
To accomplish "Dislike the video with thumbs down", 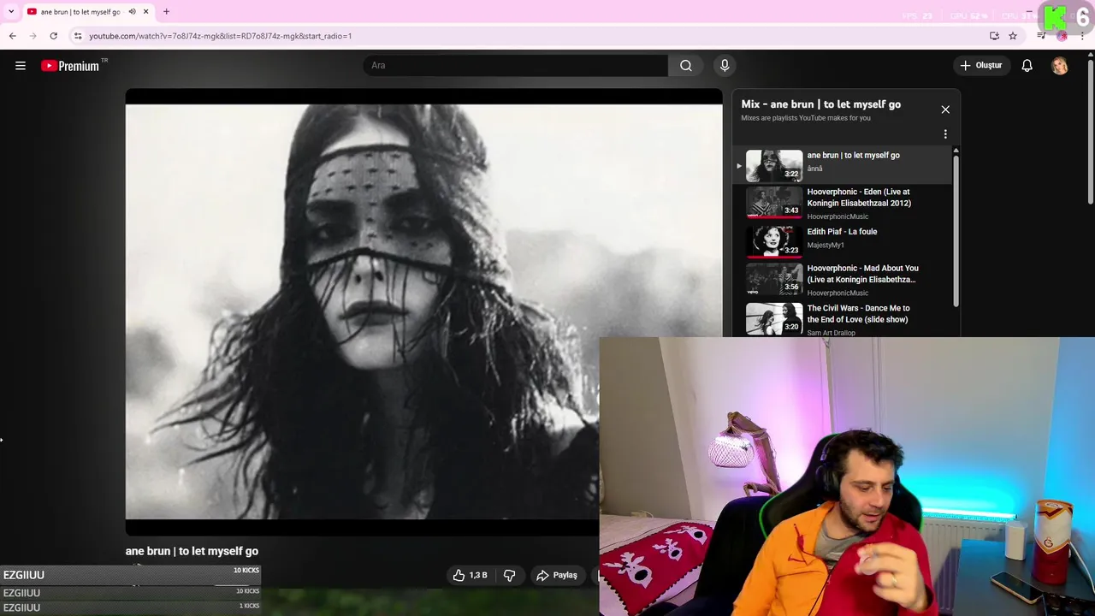I will pyautogui.click(x=509, y=576).
